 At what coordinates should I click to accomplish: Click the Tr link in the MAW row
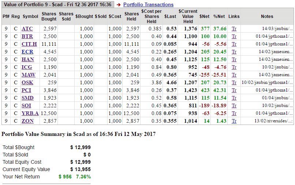click(x=234, y=75)
